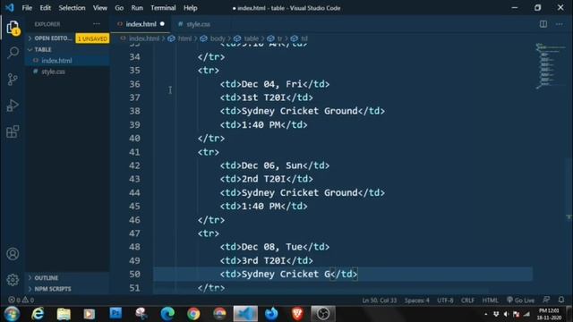Click the table breadcrumb segment
Image resolution: width=573 pixels, height=322 pixels.
(251, 38)
